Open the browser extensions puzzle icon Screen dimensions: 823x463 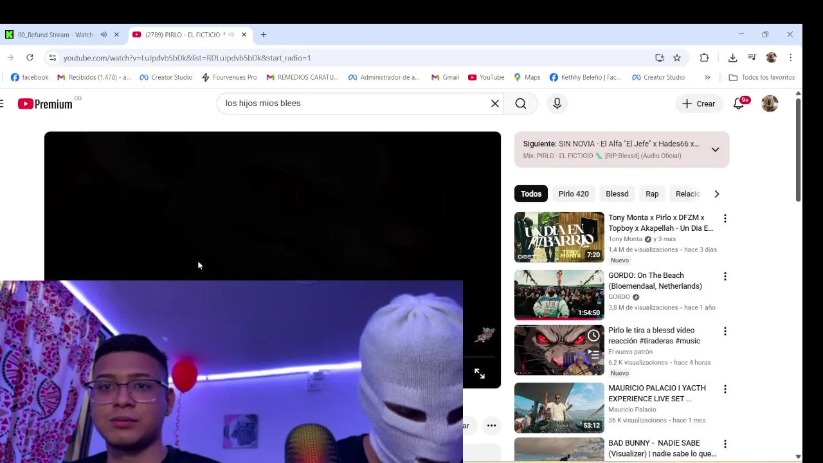(704, 58)
